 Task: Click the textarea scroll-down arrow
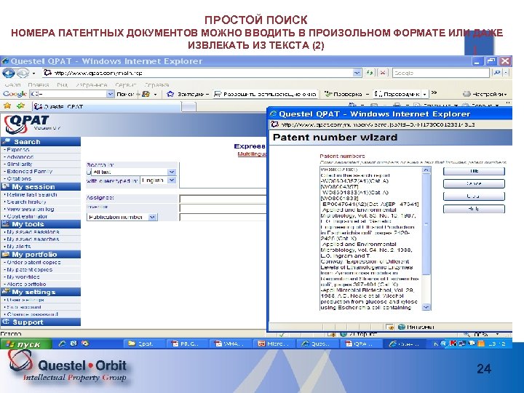(426, 307)
